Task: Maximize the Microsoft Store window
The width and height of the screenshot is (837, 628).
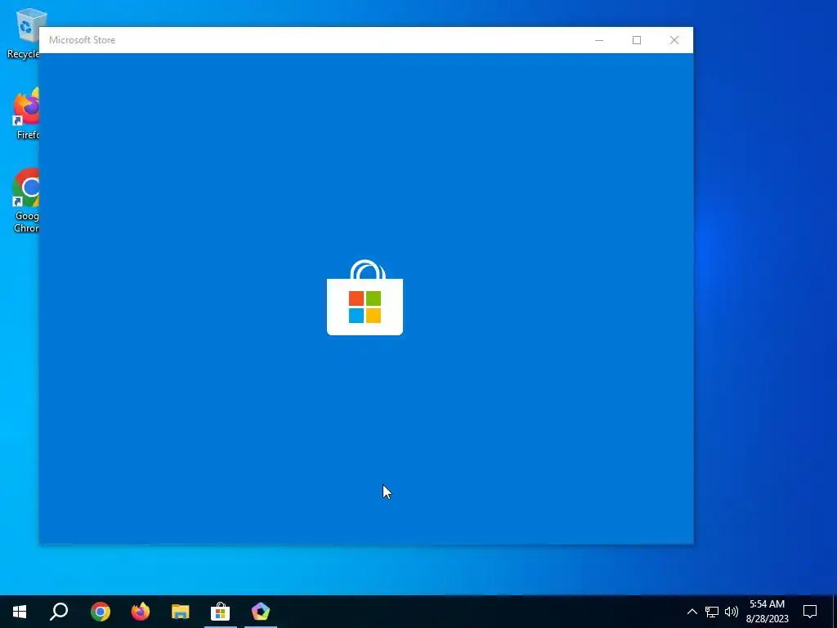Action: click(x=636, y=40)
